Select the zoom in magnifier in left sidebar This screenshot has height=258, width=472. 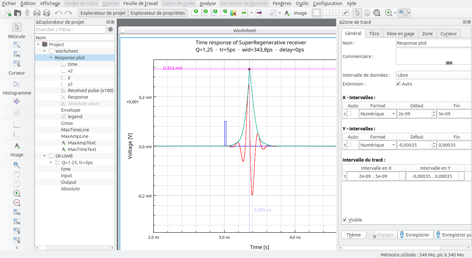(17, 193)
